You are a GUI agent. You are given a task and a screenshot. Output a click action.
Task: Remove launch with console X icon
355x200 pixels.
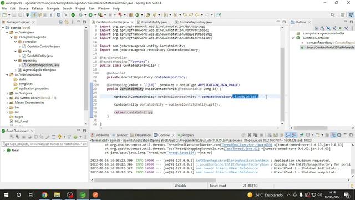pos(250,135)
